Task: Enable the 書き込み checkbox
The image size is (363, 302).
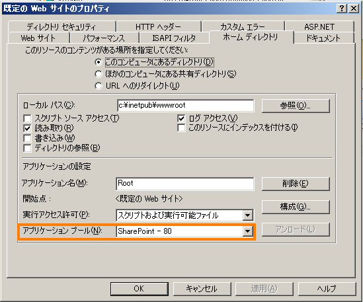Action: [x=27, y=138]
